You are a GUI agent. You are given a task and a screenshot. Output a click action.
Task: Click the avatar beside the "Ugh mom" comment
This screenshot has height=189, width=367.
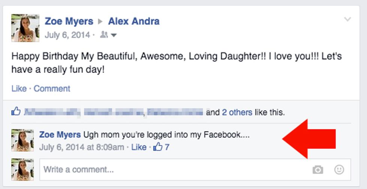pos(22,140)
